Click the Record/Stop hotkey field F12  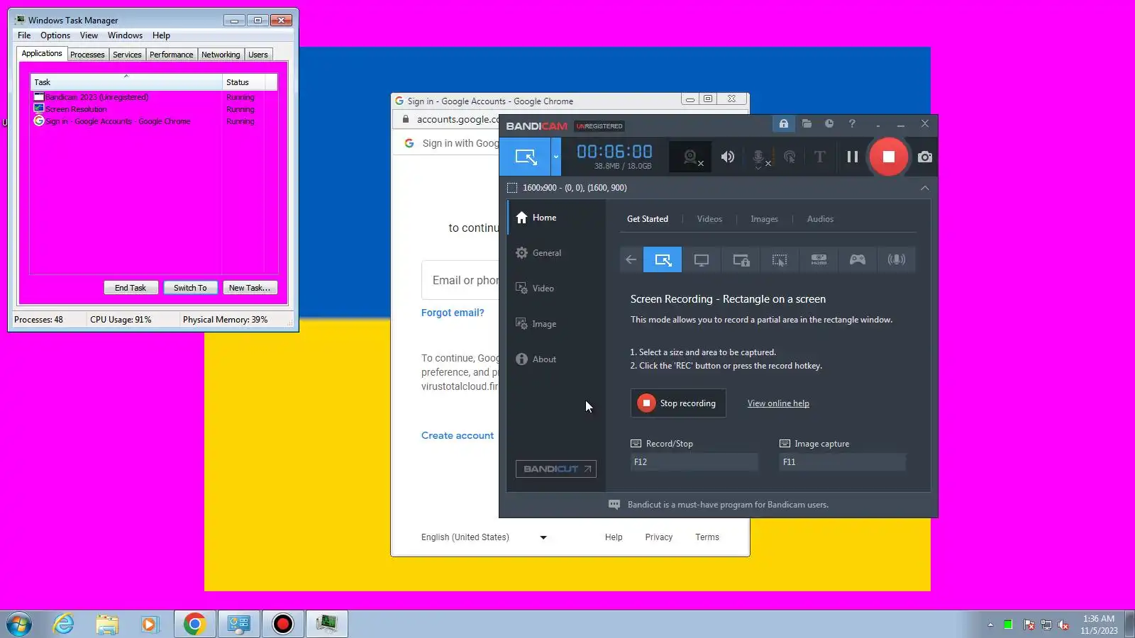tap(694, 462)
